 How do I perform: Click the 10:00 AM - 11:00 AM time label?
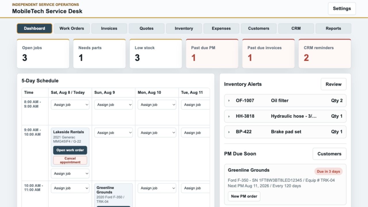point(34,187)
